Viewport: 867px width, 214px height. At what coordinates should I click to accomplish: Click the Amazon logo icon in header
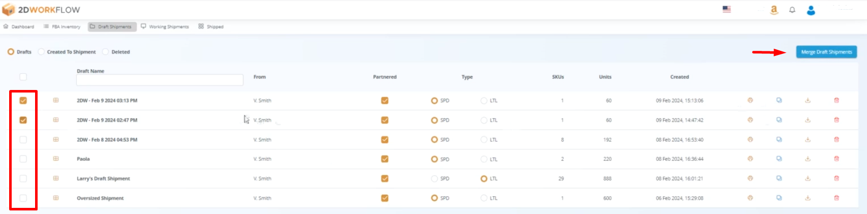click(x=774, y=10)
